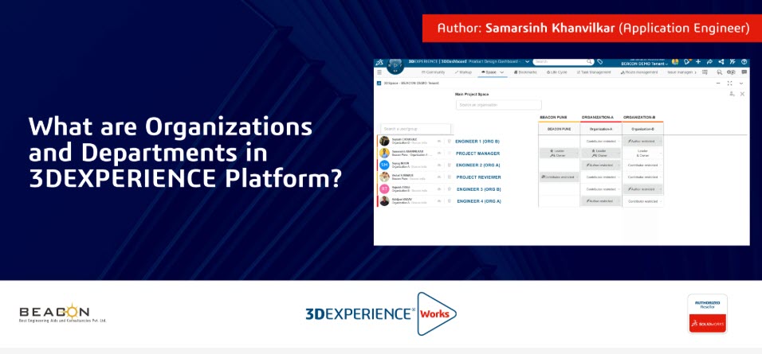Expand the BEACON DEMO Tenant dropdown
Image resolution: width=762 pixels, height=354 pixels.
tap(666, 61)
